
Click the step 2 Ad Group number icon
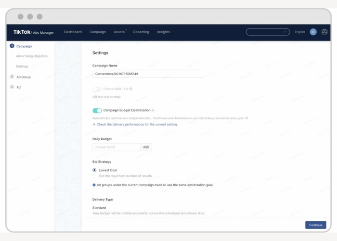click(12, 77)
